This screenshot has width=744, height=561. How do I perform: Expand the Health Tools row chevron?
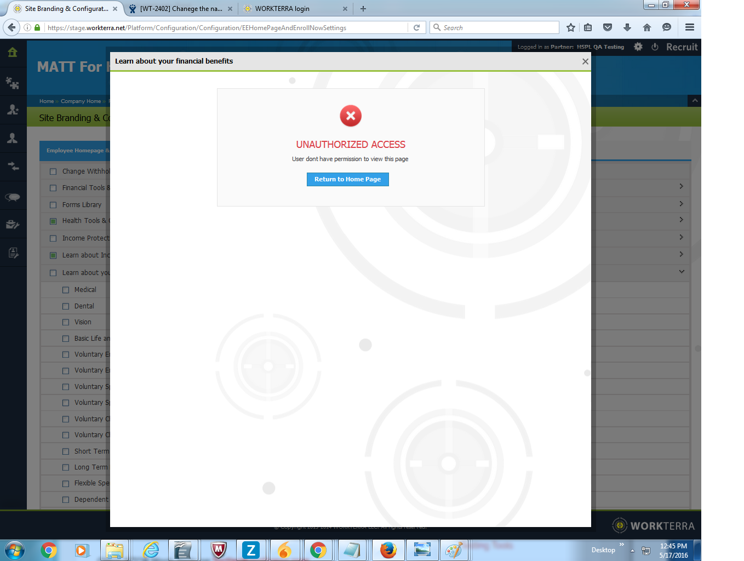click(x=681, y=220)
